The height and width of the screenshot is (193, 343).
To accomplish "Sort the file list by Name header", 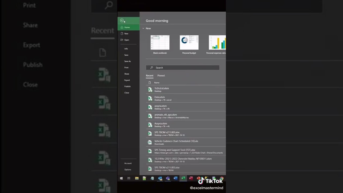I will pyautogui.click(x=157, y=83).
